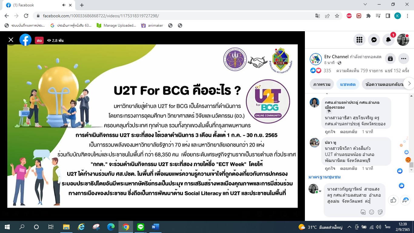Open Messenger from the top bar

point(374,40)
